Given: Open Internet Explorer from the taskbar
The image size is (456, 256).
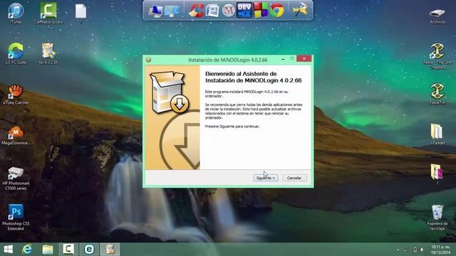Looking at the screenshot, I should point(27,250).
